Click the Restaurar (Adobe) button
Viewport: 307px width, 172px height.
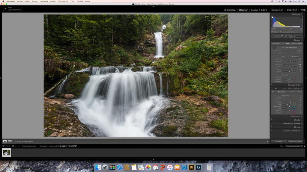click(295, 141)
